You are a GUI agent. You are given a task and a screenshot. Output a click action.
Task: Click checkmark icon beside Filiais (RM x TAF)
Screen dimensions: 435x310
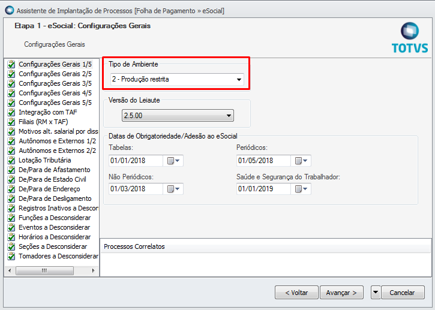coord(11,122)
